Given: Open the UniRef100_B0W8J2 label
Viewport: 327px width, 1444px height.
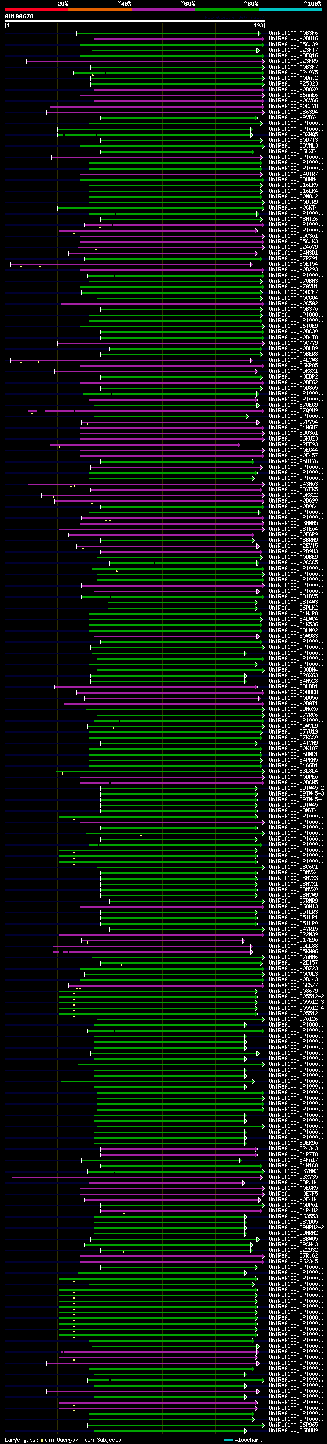Looking at the screenshot, I should click(293, 196).
